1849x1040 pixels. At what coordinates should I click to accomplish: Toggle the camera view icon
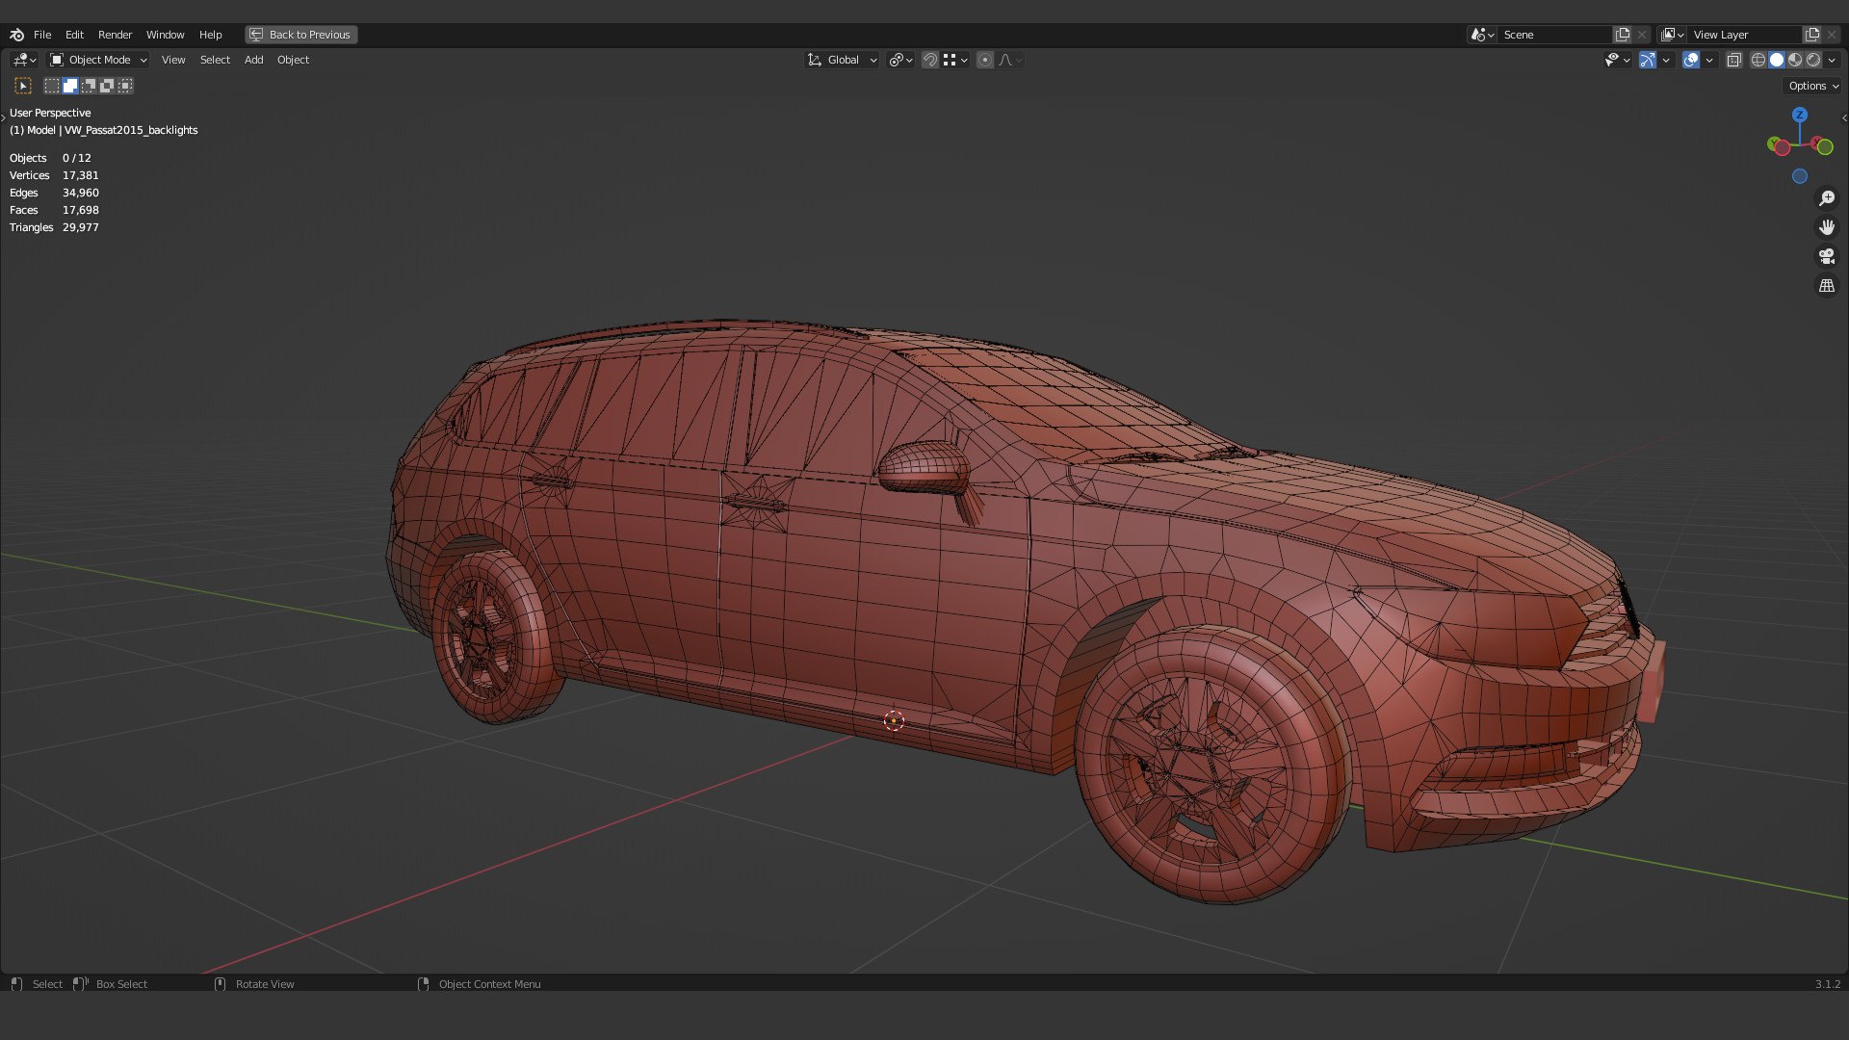point(1826,256)
